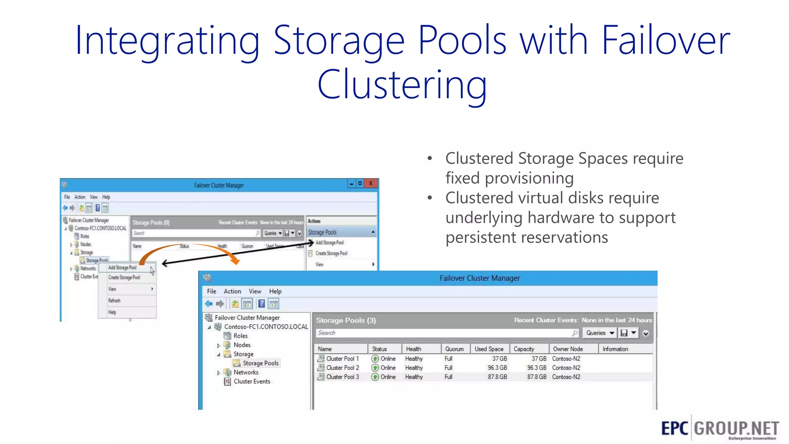Click Search field in back window

coord(196,233)
